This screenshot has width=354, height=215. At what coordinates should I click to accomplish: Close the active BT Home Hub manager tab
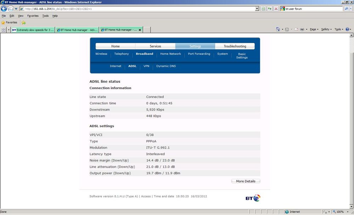[x=140, y=30]
